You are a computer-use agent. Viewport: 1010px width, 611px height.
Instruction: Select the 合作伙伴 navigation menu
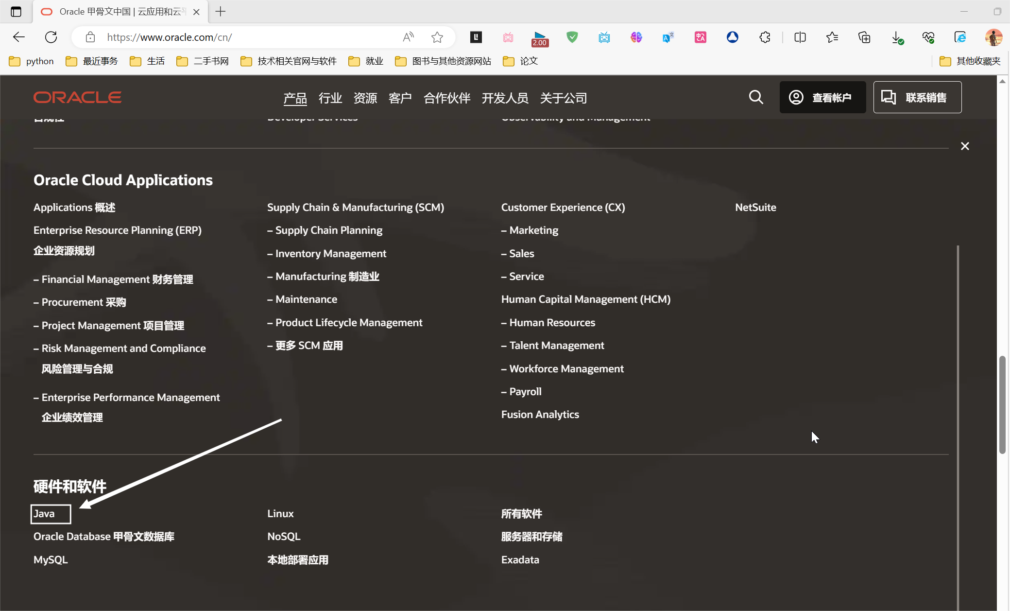coord(447,98)
